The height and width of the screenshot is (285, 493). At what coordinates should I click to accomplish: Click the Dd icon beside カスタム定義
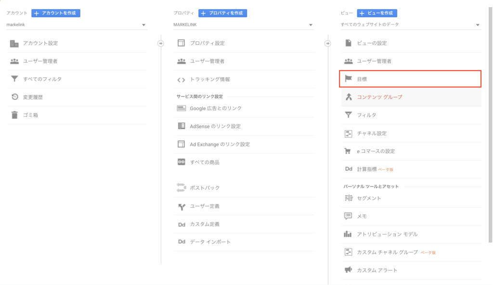(x=182, y=224)
